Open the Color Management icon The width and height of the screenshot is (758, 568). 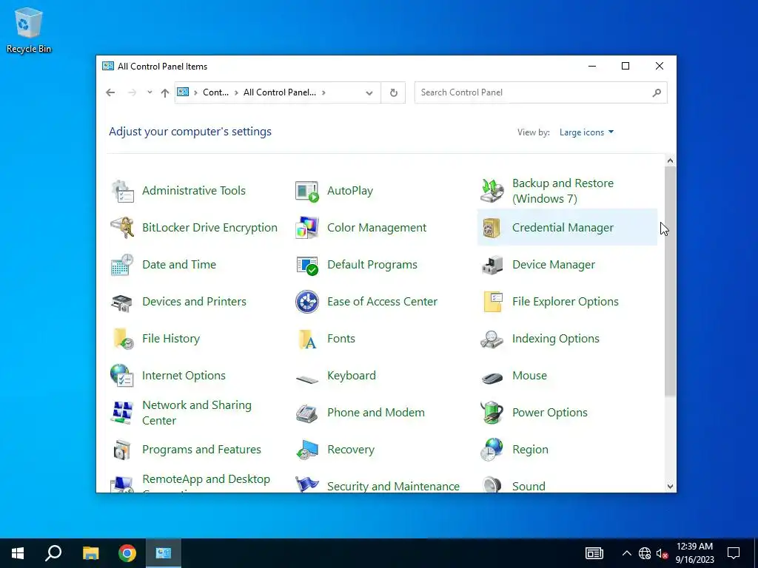307,228
